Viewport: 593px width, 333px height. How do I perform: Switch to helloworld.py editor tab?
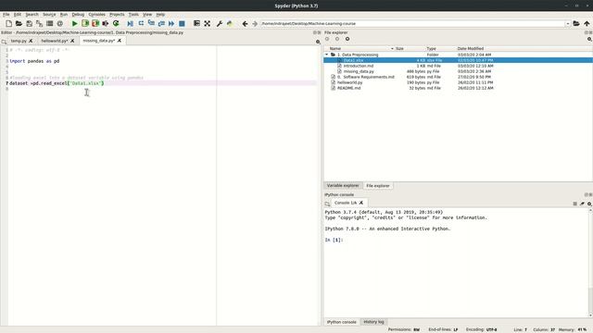pyautogui.click(x=55, y=41)
